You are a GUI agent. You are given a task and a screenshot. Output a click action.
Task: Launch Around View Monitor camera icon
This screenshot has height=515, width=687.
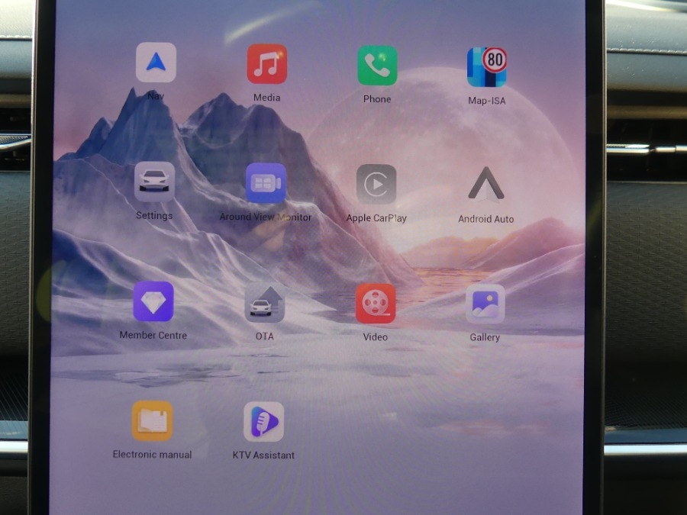[x=266, y=183]
